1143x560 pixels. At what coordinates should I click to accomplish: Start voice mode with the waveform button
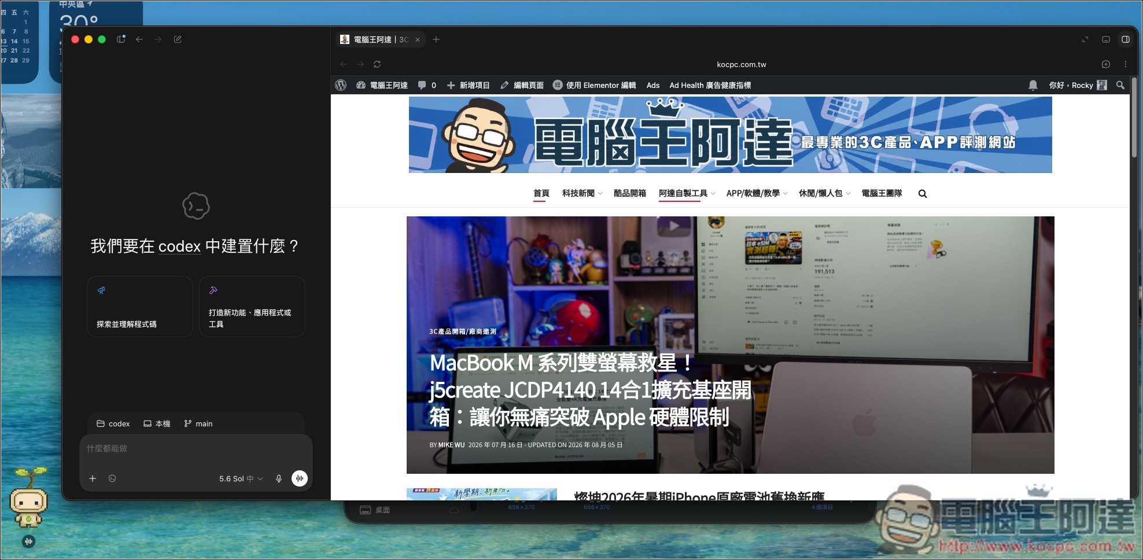[x=300, y=478]
